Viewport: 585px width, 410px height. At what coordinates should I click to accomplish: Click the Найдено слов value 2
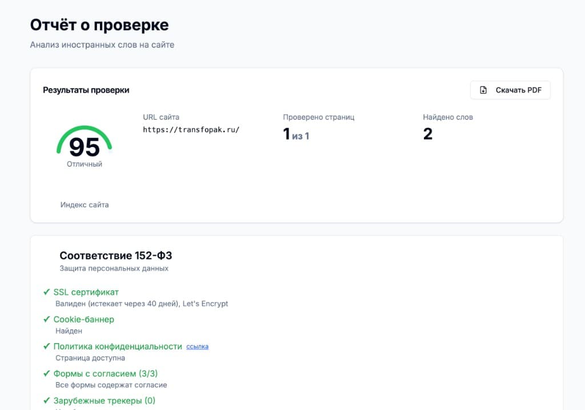click(x=428, y=134)
